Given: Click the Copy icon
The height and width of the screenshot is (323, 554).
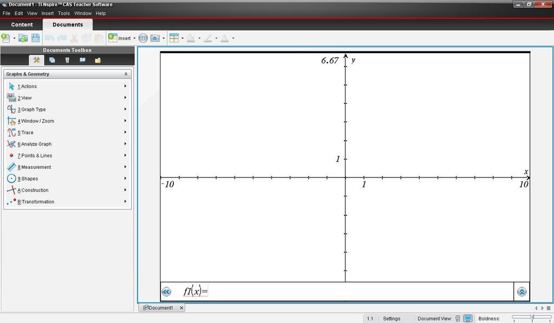Looking at the screenshot, I should (x=86, y=38).
